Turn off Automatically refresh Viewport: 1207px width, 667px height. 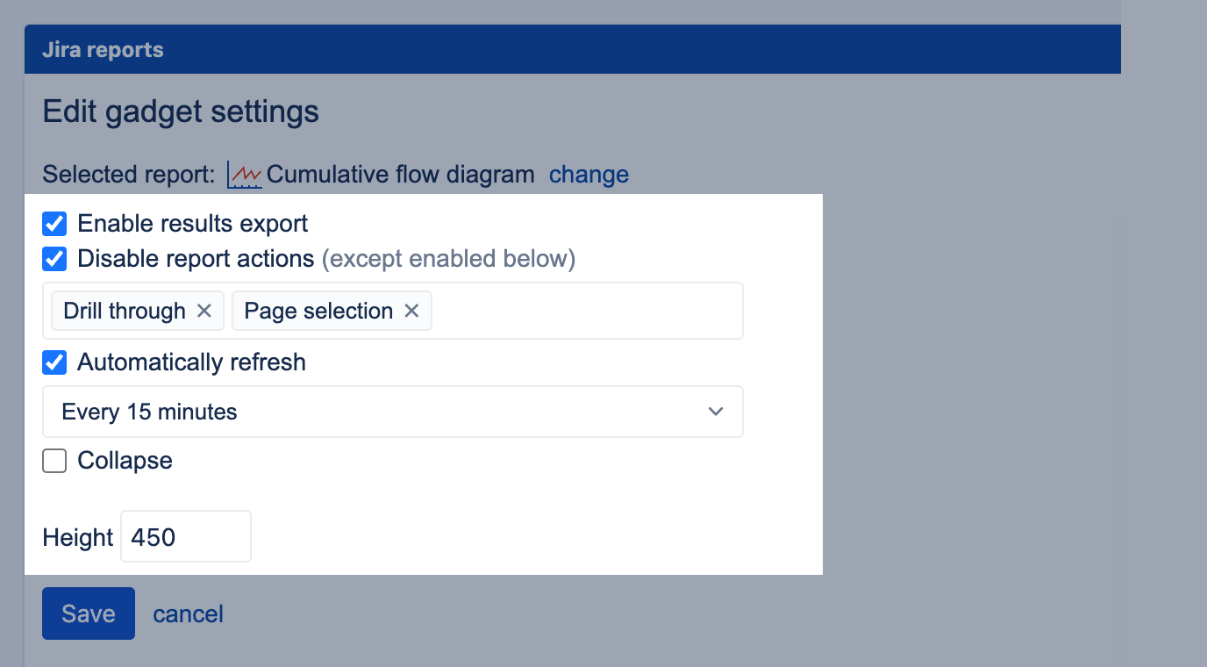click(54, 362)
